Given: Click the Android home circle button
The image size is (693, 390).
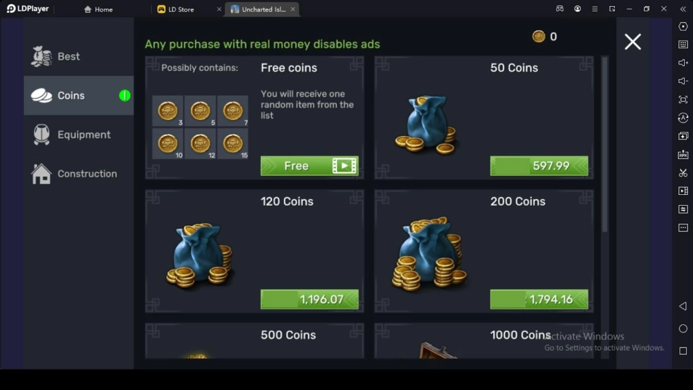Looking at the screenshot, I should click(683, 328).
